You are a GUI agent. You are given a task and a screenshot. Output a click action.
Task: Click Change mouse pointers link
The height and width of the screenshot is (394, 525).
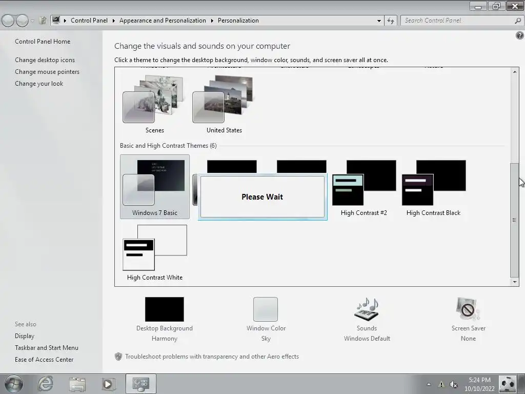pyautogui.click(x=47, y=72)
